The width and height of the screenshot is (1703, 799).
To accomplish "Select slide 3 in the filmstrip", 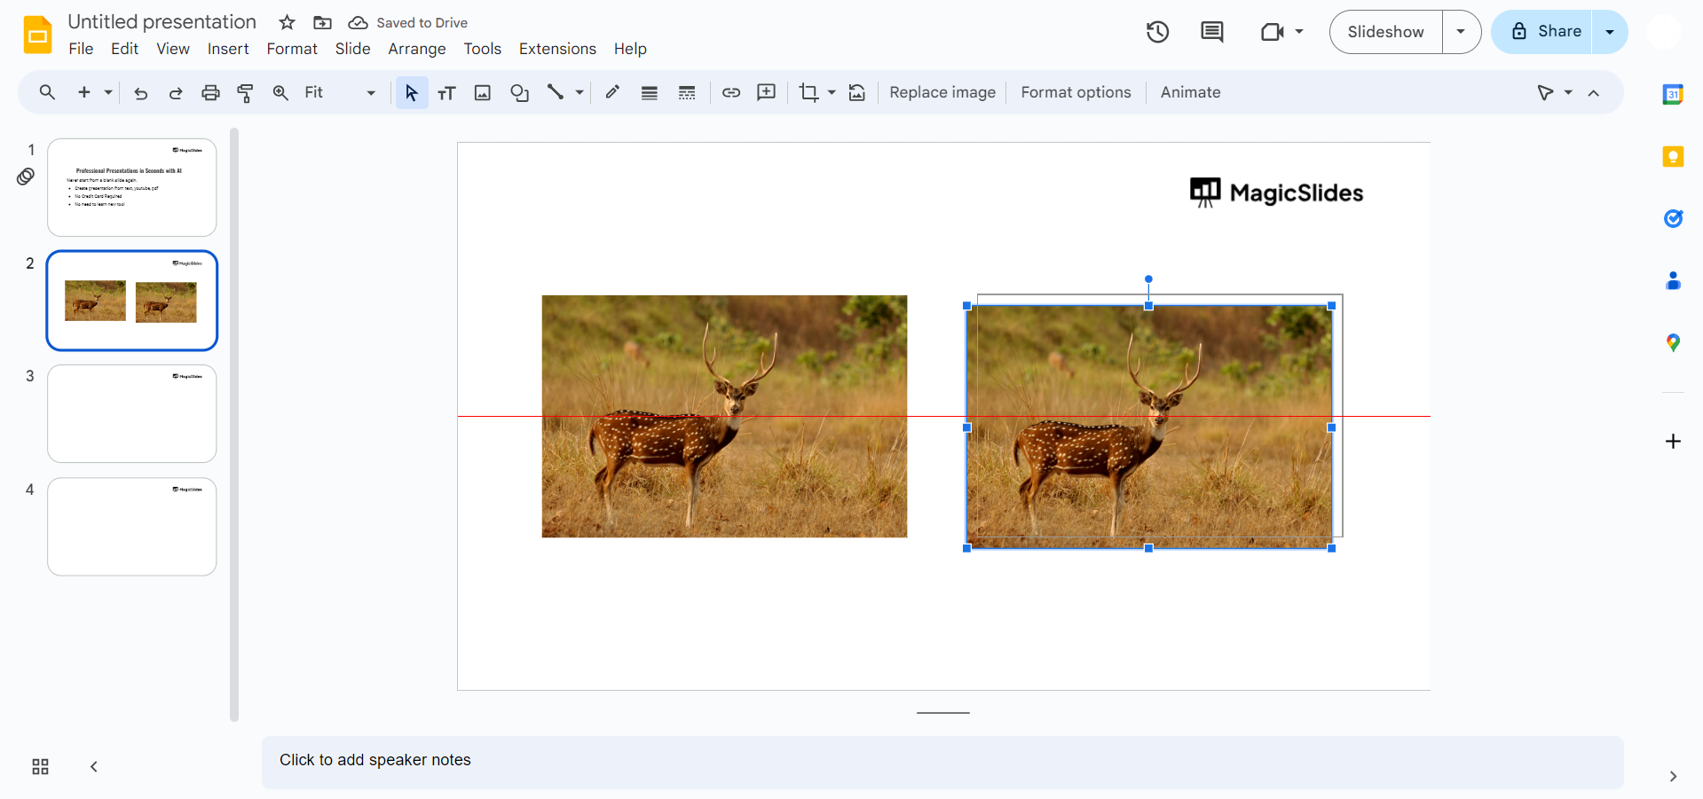I will point(131,413).
